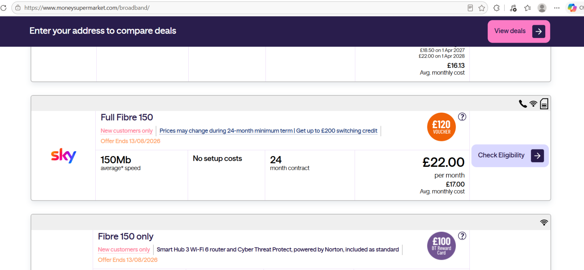
Task: Open help icon beside £100 BT Reward Card
Action: [x=462, y=236]
